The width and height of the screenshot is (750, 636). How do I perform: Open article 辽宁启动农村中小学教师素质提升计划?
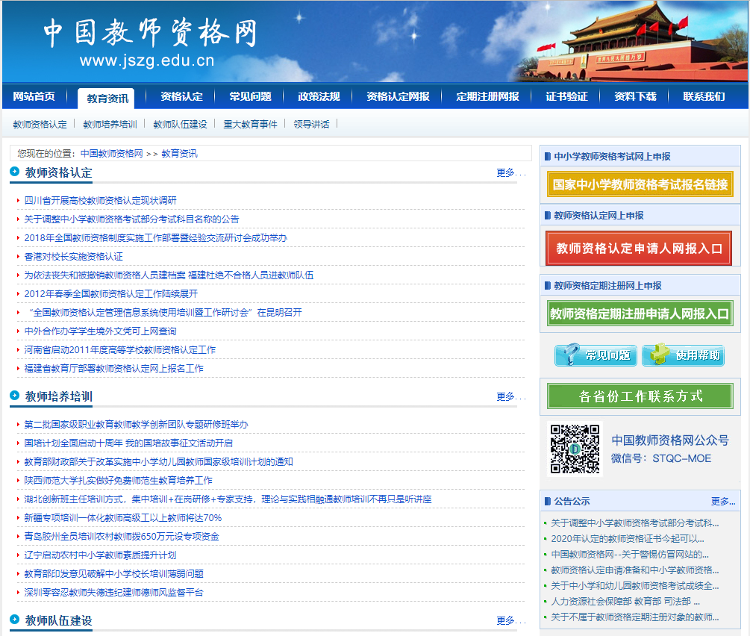[101, 555]
